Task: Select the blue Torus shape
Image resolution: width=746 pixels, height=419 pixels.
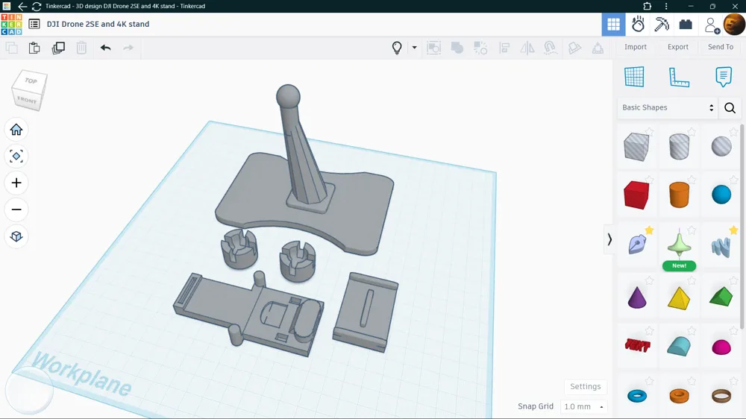Action: click(x=637, y=396)
